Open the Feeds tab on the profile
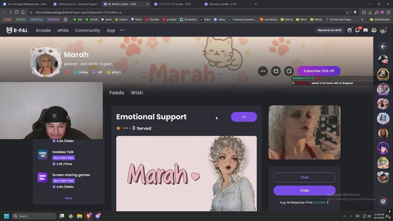The width and height of the screenshot is (393, 221). click(117, 93)
